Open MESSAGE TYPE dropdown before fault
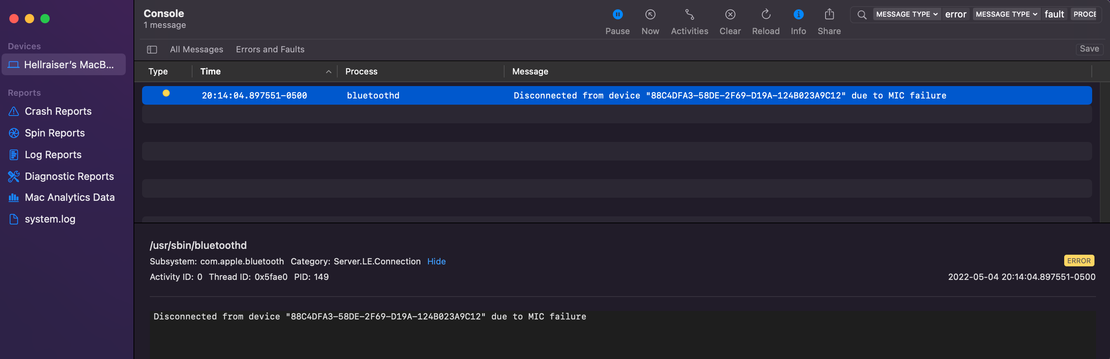This screenshot has width=1110, height=359. 1006,14
